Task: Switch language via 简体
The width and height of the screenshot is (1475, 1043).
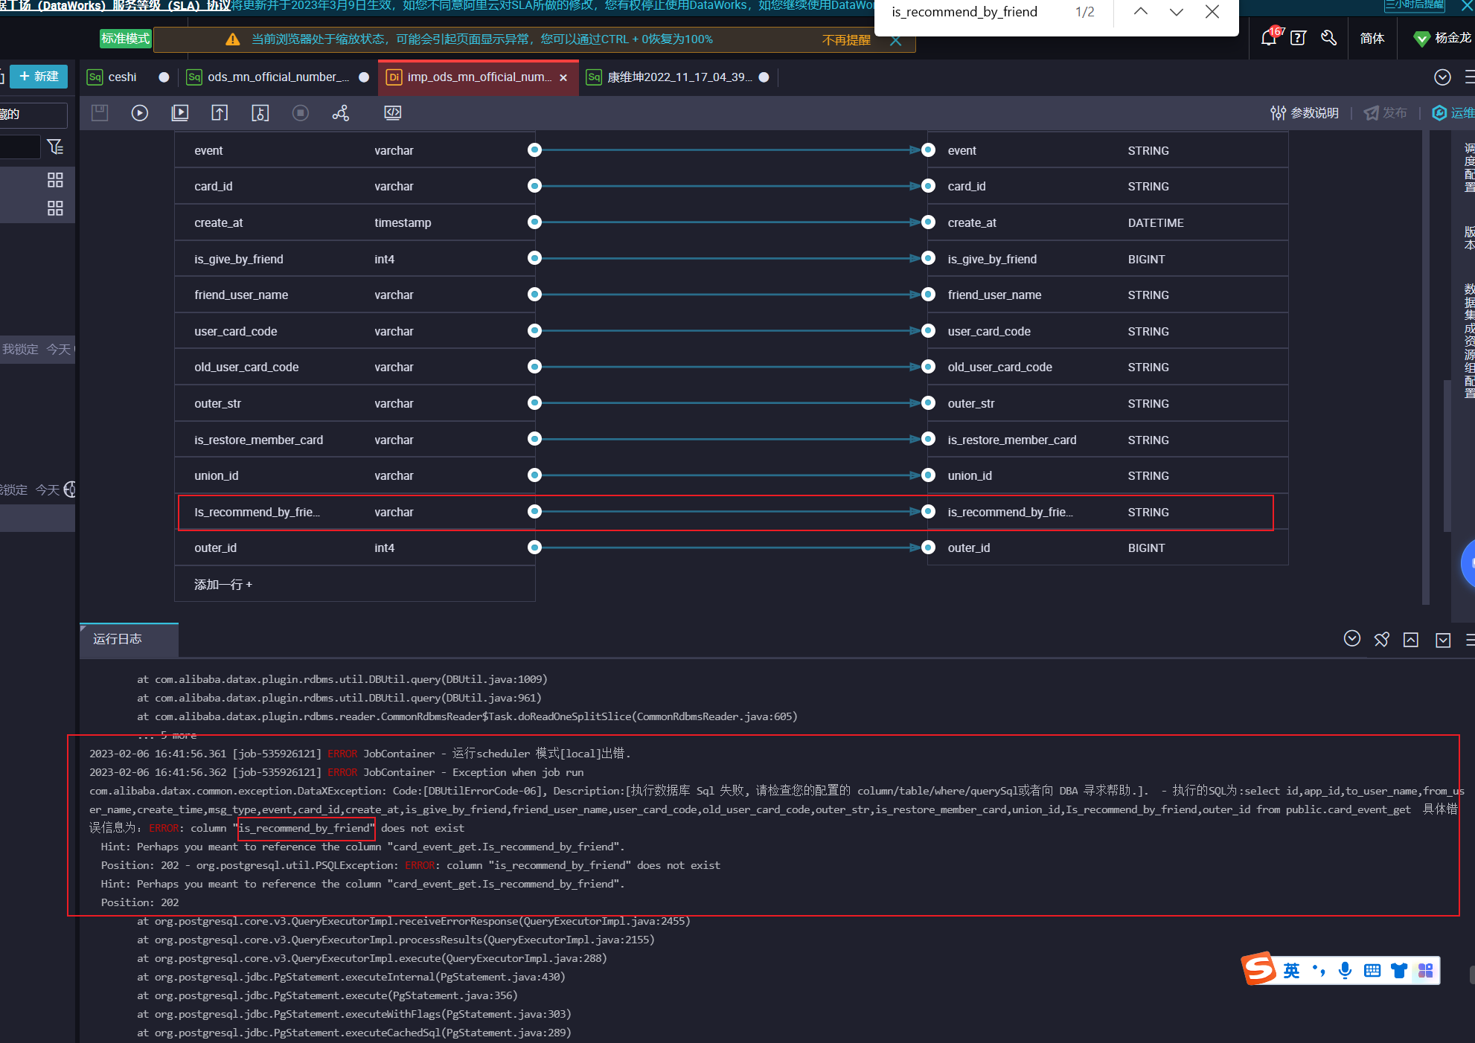Action: [x=1372, y=38]
